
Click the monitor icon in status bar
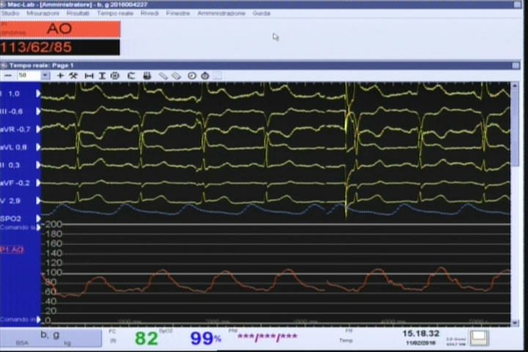pyautogui.click(x=479, y=338)
